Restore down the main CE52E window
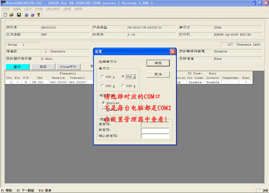Screen dimensions: 269x193 [260, 3]
